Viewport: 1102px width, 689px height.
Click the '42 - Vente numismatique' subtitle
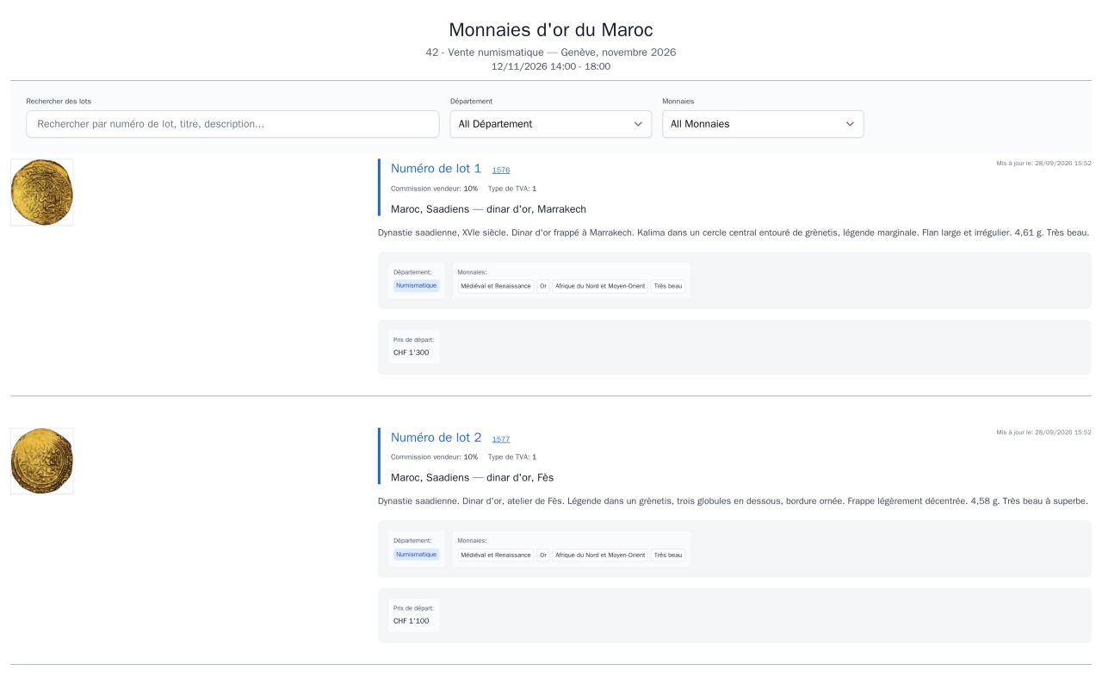click(551, 53)
